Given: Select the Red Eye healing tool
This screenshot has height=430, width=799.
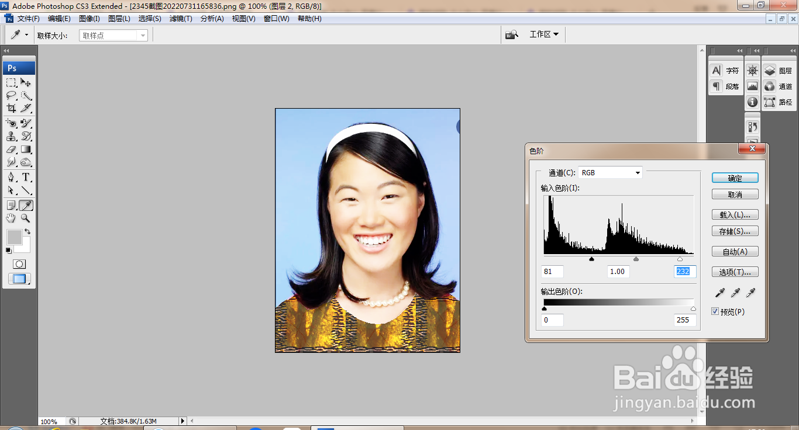Looking at the screenshot, I should [x=11, y=123].
